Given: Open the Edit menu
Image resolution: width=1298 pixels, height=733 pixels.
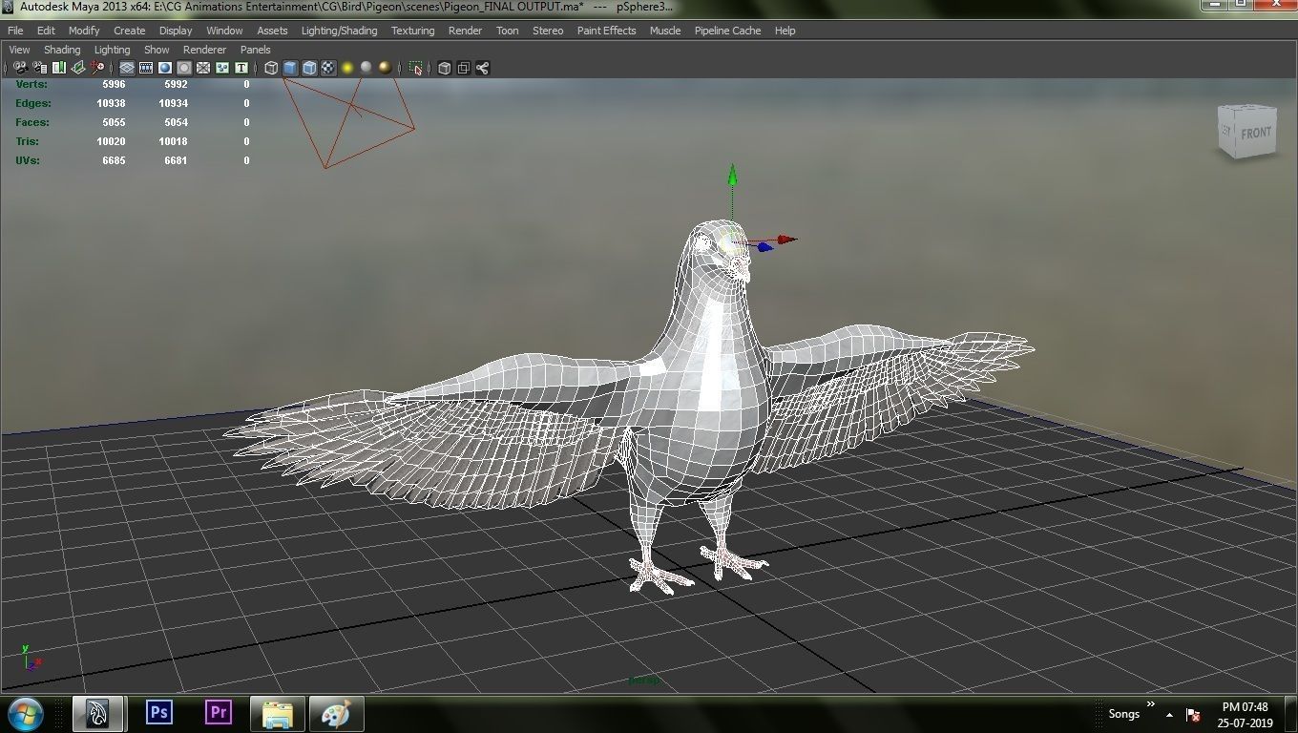Looking at the screenshot, I should pos(46,31).
